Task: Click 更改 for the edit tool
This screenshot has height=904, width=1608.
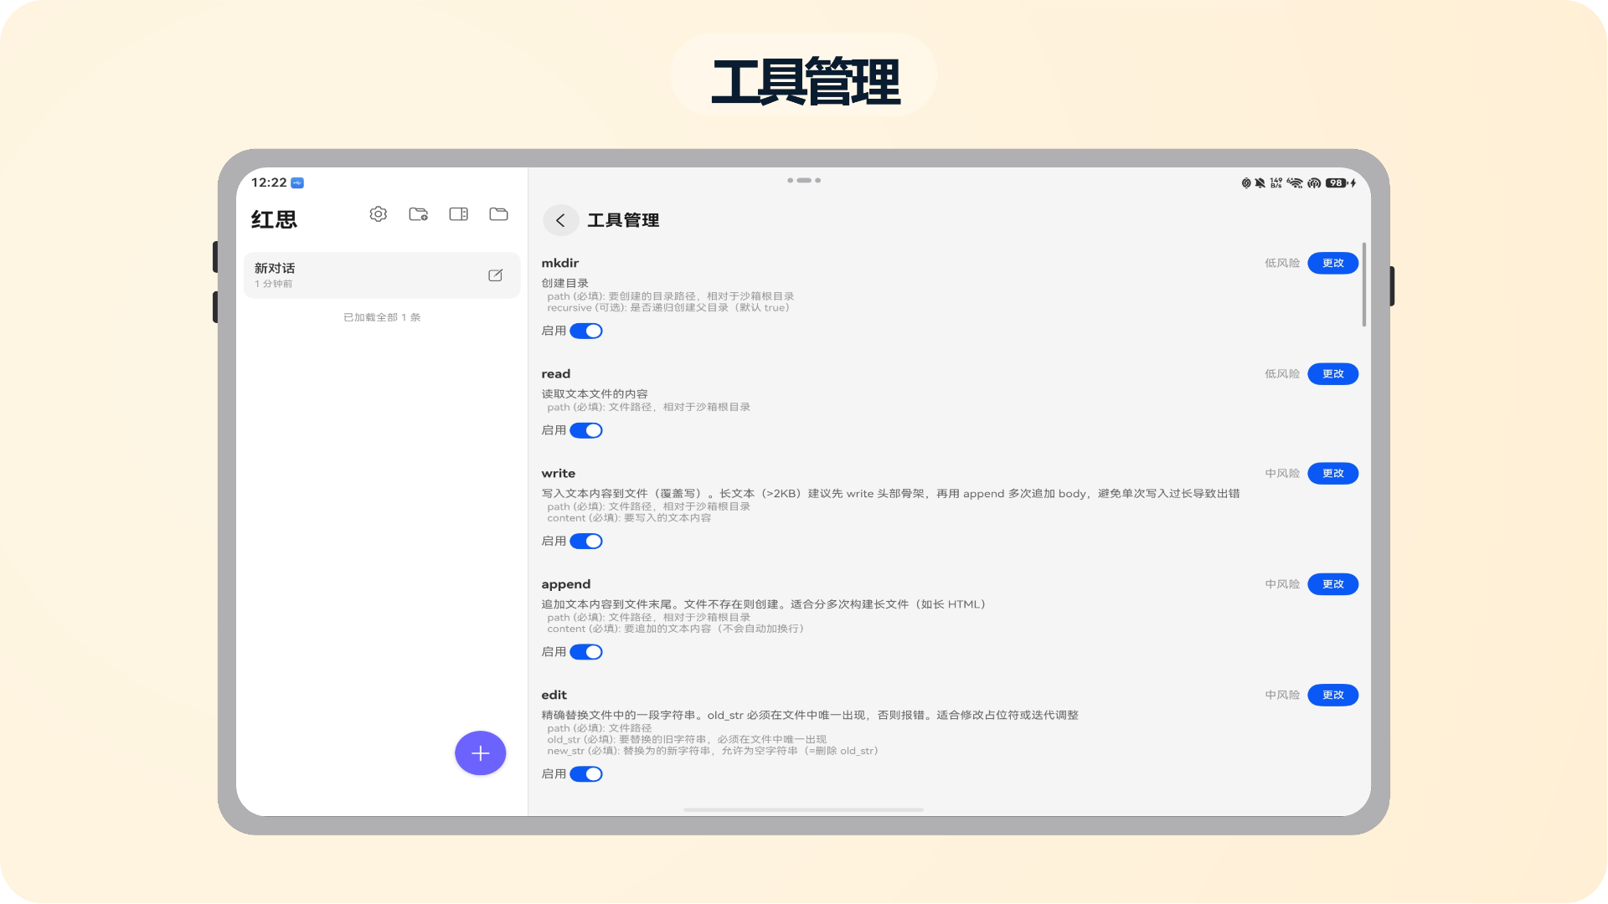Action: coord(1333,695)
